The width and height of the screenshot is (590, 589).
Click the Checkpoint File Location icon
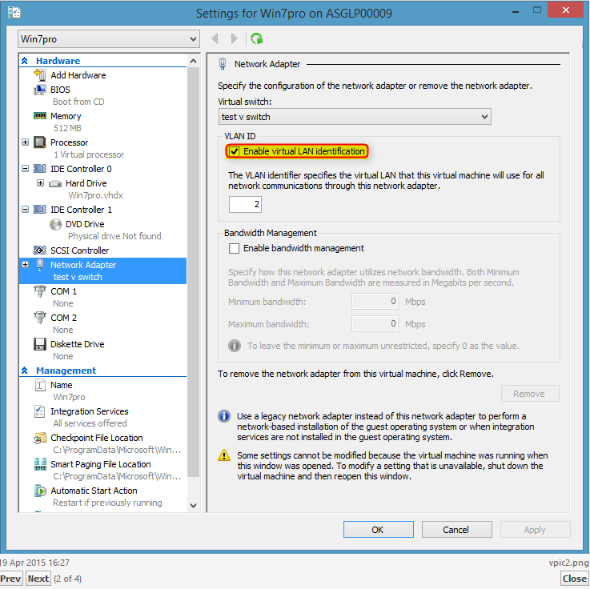(39, 438)
